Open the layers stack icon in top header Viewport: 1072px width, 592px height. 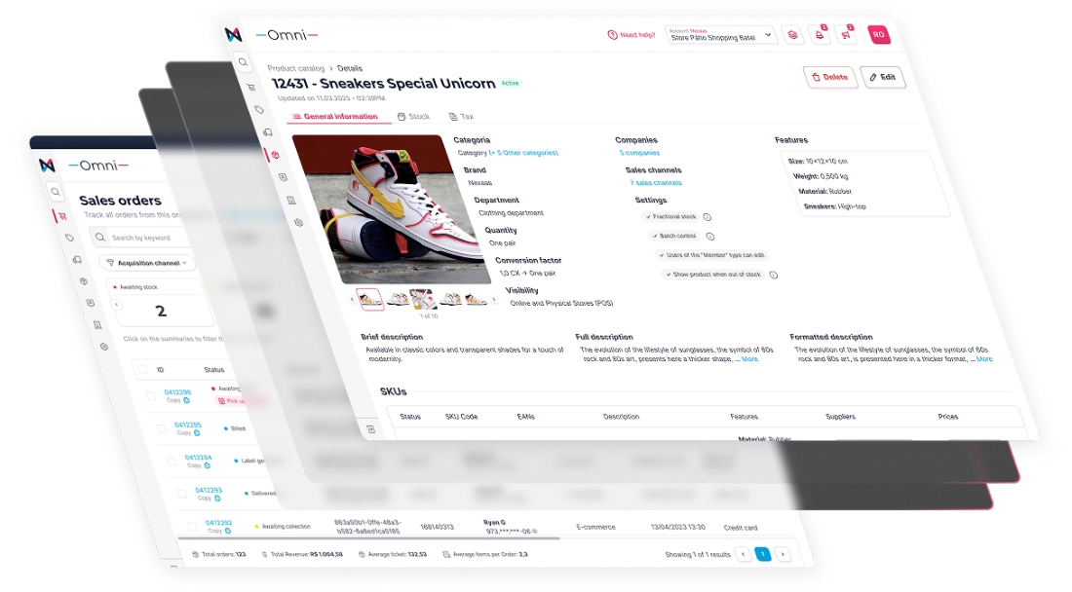pyautogui.click(x=792, y=35)
